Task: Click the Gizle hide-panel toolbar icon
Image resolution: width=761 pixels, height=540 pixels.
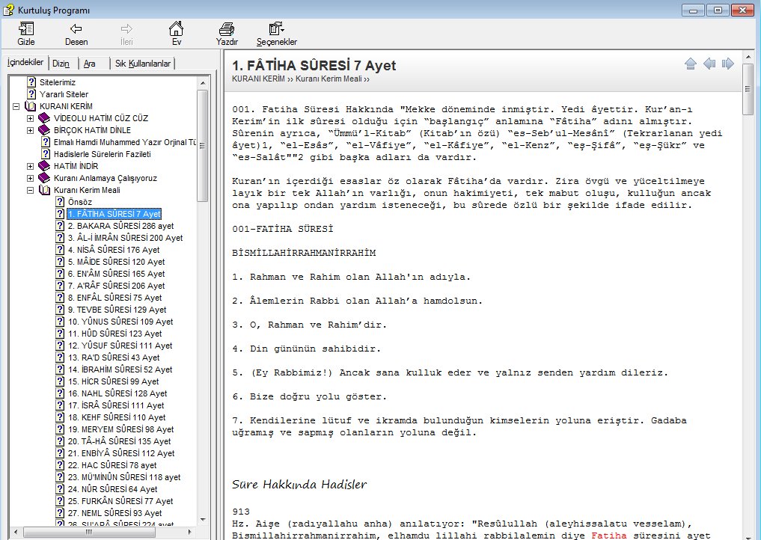Action: coord(26,30)
